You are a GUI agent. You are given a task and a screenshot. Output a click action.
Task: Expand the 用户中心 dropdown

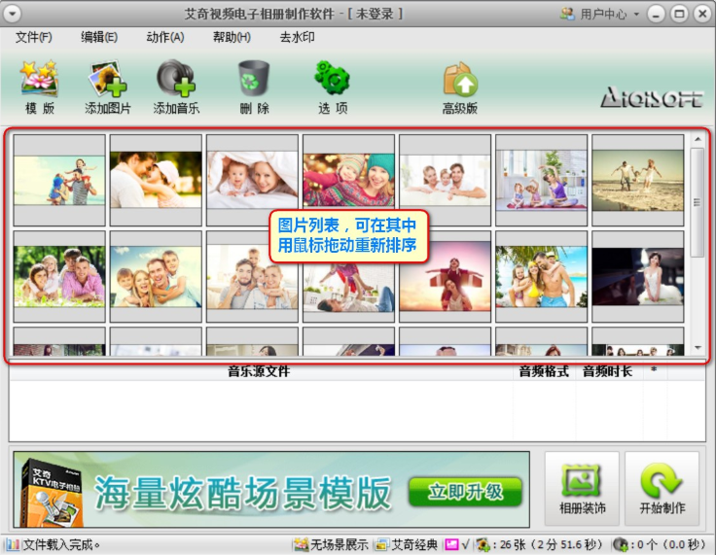click(x=636, y=15)
